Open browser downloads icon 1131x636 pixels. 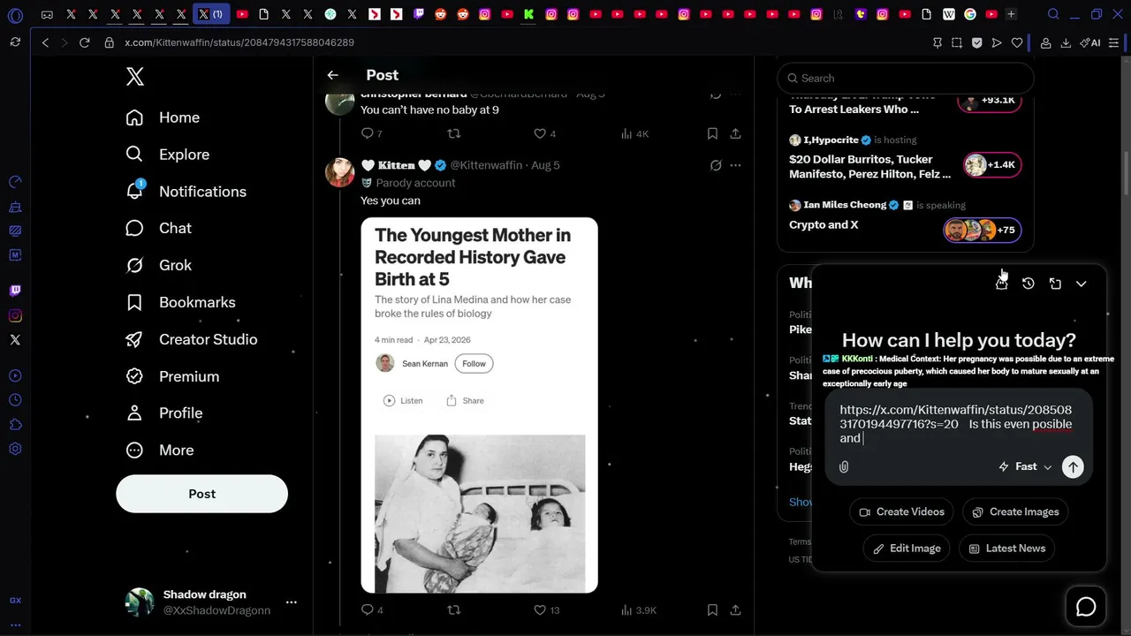[1066, 42]
